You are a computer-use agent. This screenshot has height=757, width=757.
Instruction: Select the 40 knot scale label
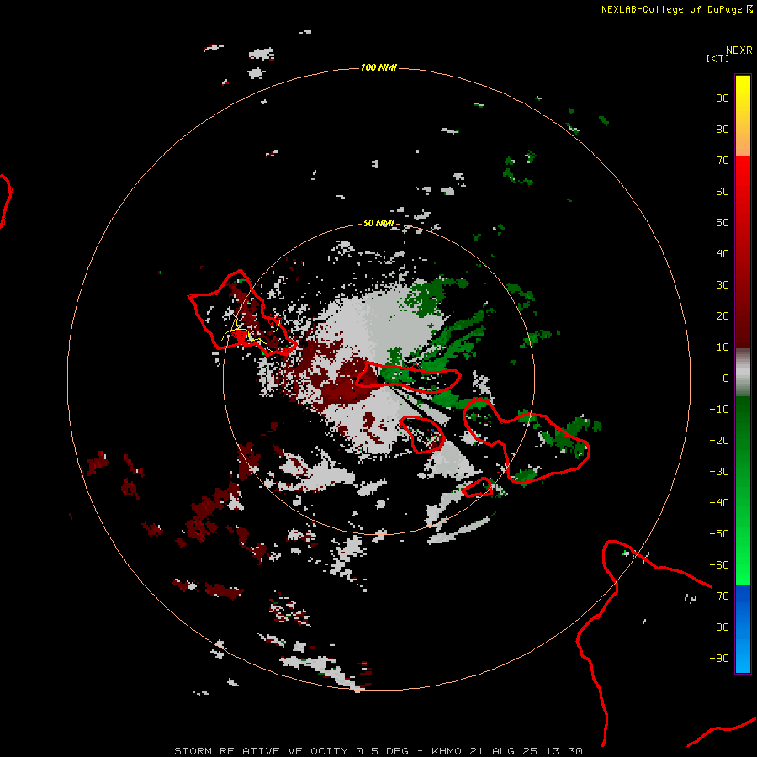point(723,254)
